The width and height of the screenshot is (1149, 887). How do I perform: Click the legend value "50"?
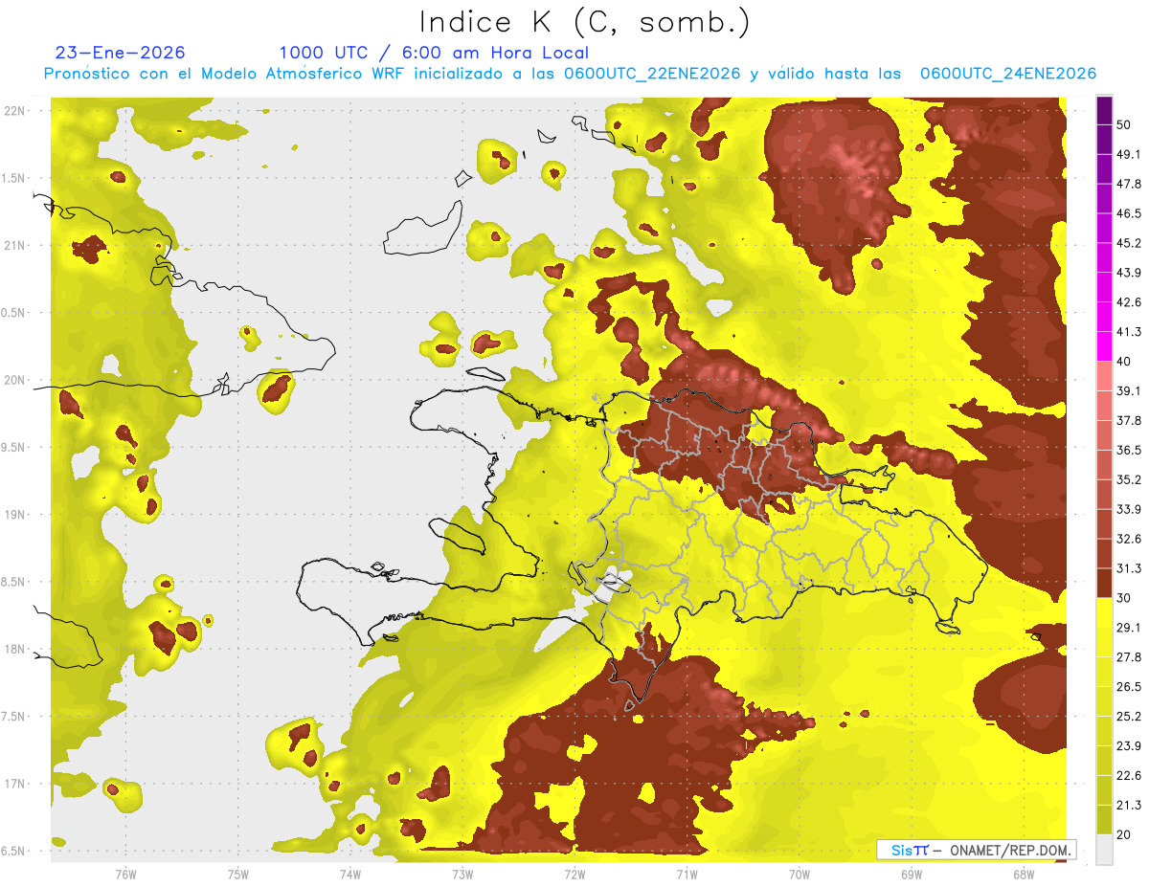1125,124
